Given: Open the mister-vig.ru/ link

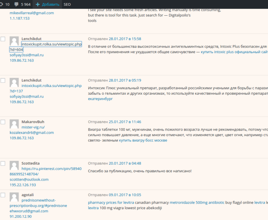Looking at the screenshot, I should pos(33,127).
